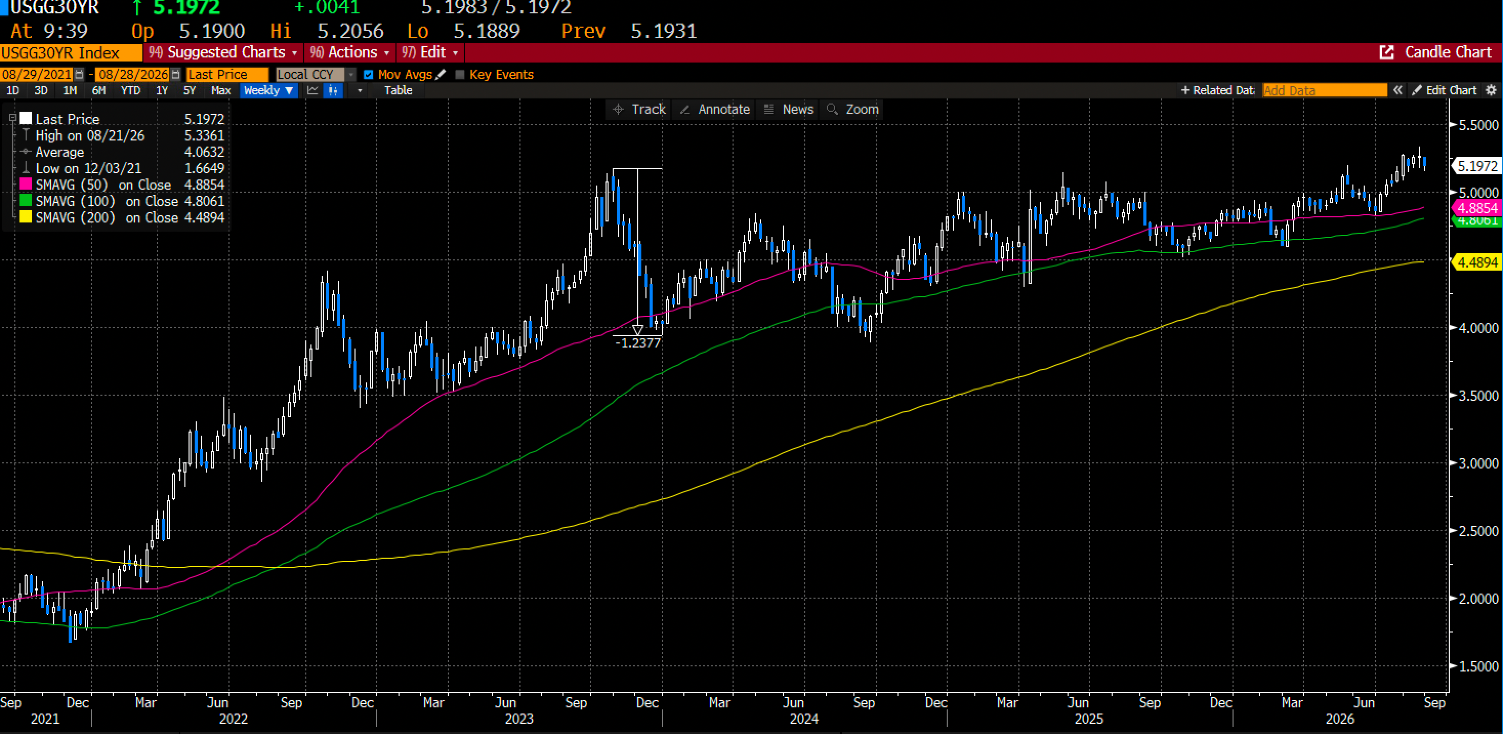
Task: Select the 3D time range
Action: click(41, 90)
